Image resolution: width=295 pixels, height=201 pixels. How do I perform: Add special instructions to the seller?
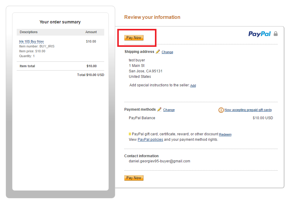point(193,85)
